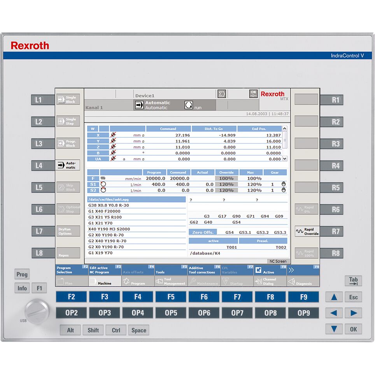Click Edit active NC Program
This screenshot has height=375, width=375.
[x=105, y=270]
